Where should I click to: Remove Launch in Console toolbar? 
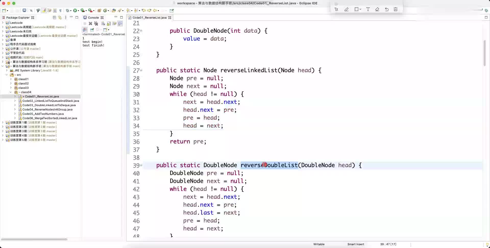coord(90,23)
